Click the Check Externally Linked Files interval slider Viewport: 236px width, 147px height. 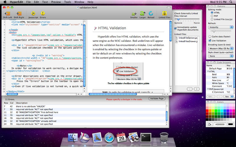point(178,19)
